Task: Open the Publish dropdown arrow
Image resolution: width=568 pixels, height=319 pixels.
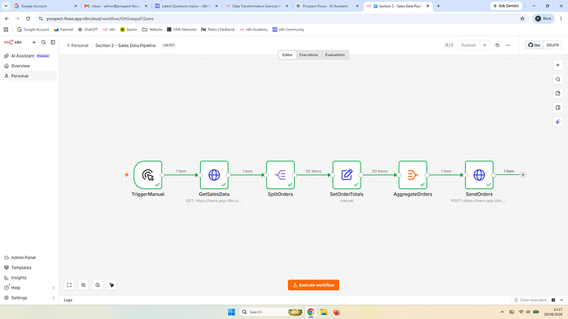Action: pyautogui.click(x=484, y=45)
